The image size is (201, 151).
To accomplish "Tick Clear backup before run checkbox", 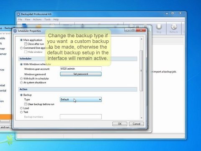I will coord(26,104).
